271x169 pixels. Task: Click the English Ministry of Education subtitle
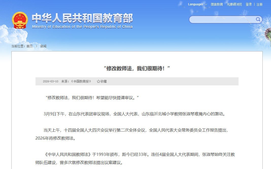click(x=82, y=27)
